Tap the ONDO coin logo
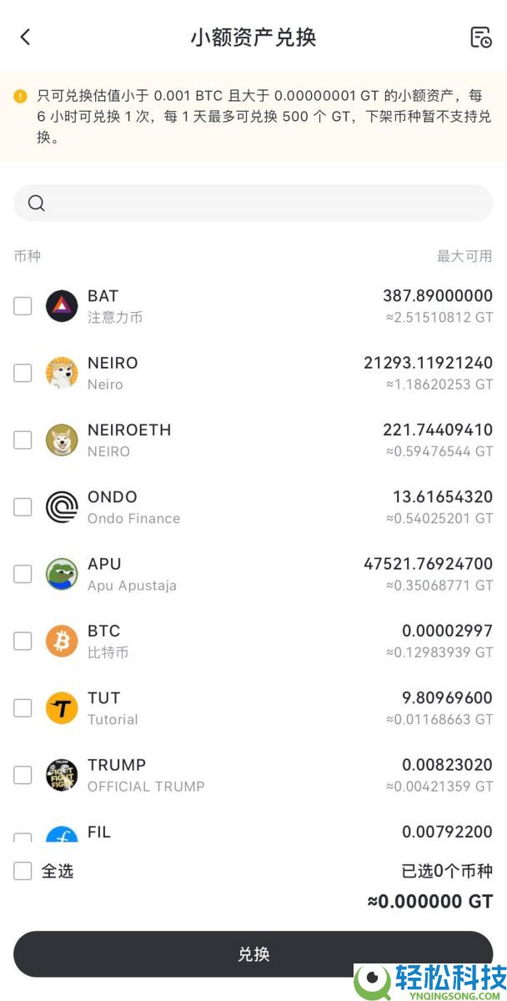The width and height of the screenshot is (507, 1001). point(62,507)
